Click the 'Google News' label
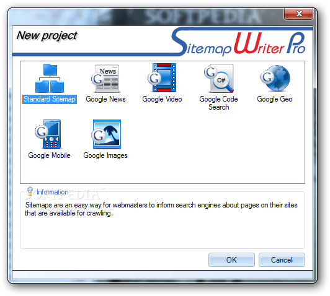330x296 pixels. point(105,99)
